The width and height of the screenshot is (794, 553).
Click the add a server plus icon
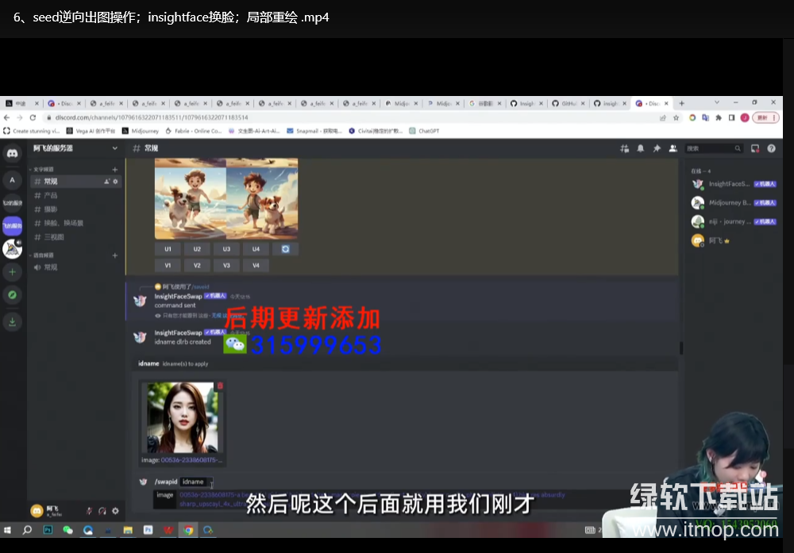[x=12, y=272]
